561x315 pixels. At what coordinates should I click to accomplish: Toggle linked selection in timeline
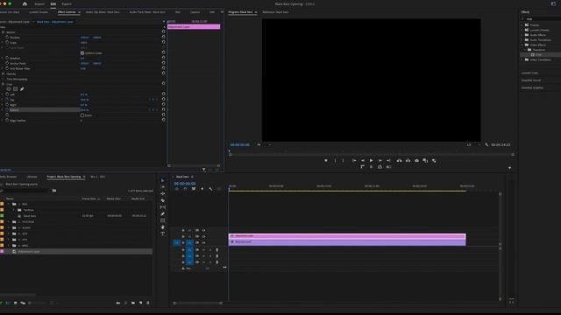[194, 189]
